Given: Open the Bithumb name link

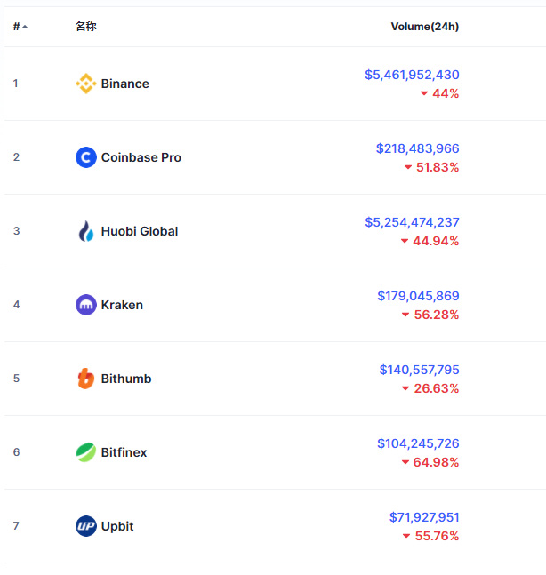Looking at the screenshot, I should click(126, 379).
